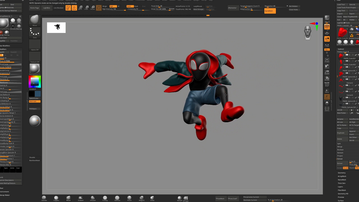This screenshot has height=202, width=359.
Task: Toggle the DynaMesh button
Action: [270, 11]
